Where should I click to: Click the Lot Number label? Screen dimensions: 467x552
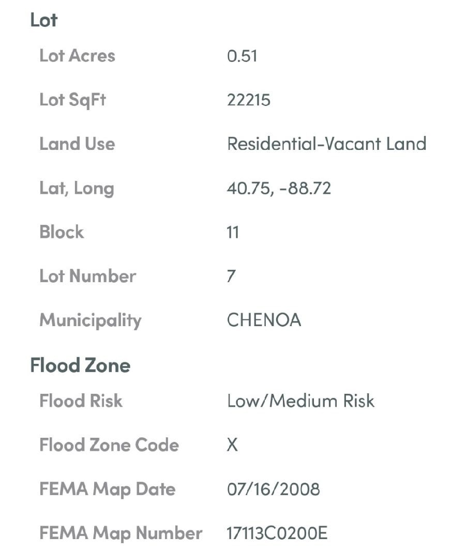88,276
